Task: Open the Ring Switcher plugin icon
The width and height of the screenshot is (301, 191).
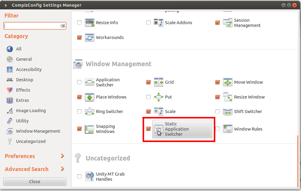Action: (x=89, y=112)
